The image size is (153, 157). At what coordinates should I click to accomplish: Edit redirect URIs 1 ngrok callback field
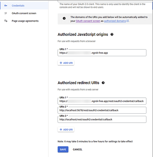[x=102, y=101]
